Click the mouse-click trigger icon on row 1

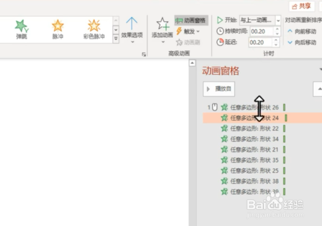pos(215,107)
